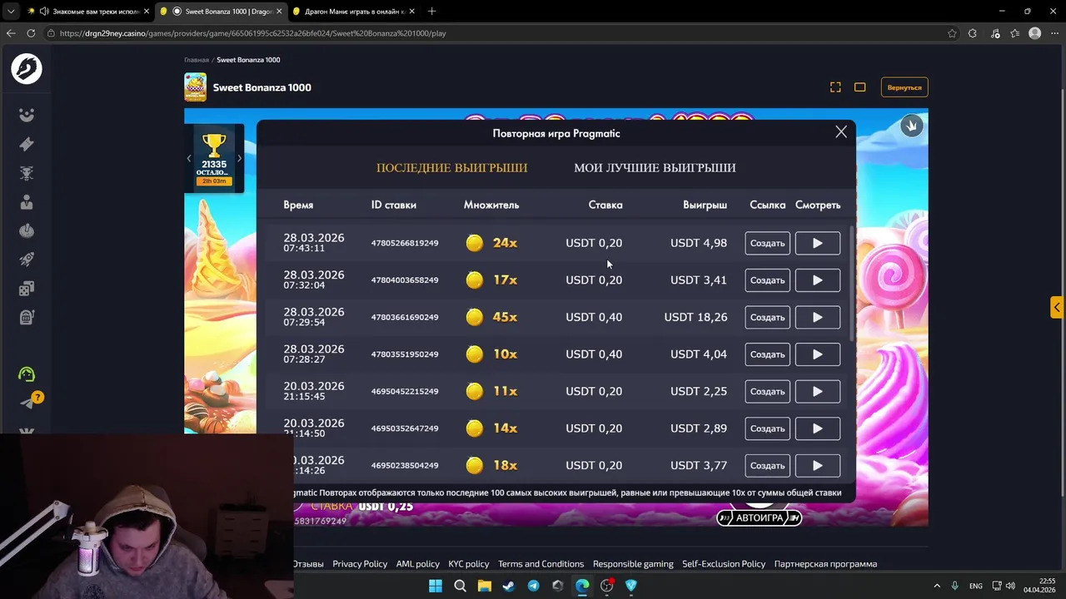Open browser extensions puzzle icon
This screenshot has width=1066, height=599.
(x=973, y=33)
